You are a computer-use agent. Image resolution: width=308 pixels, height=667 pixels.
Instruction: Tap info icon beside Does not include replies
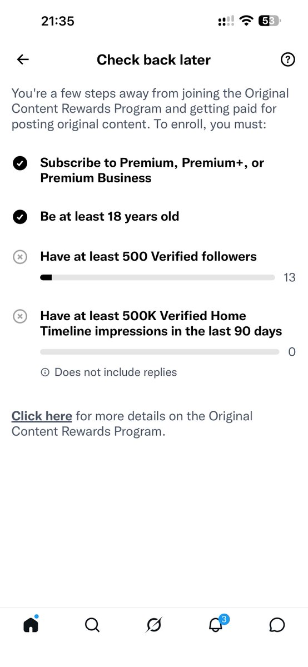(45, 372)
